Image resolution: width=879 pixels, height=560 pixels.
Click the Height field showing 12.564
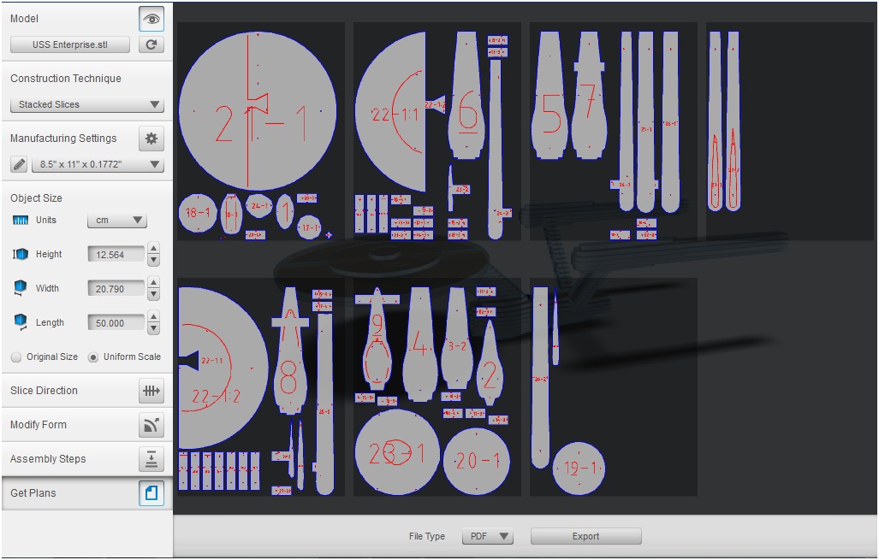[116, 255]
